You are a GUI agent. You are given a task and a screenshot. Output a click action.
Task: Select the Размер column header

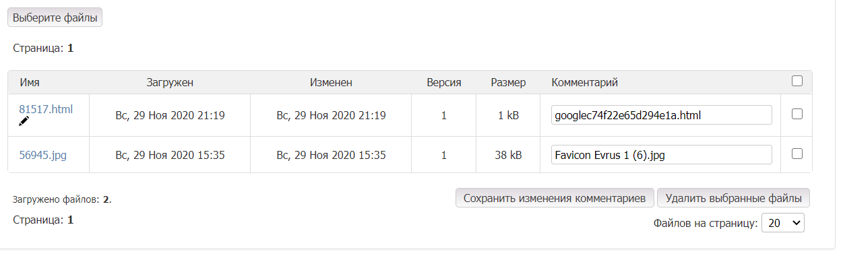coord(508,82)
